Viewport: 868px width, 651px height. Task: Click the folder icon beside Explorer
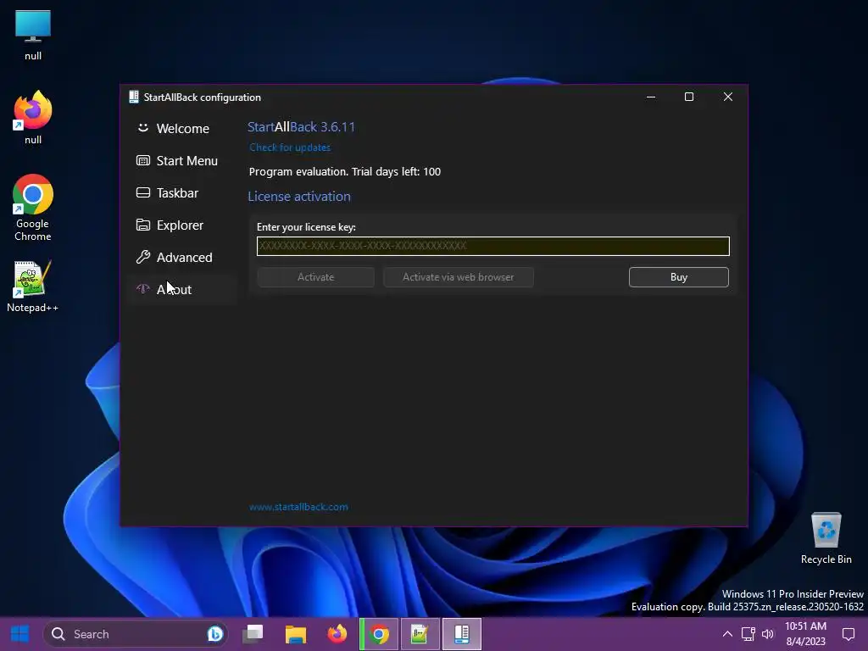click(142, 225)
